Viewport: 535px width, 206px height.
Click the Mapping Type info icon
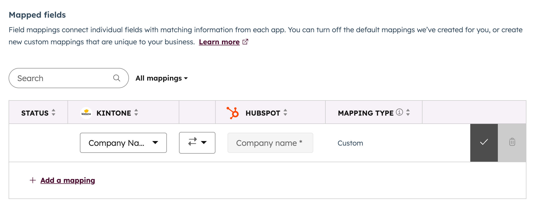pos(399,112)
